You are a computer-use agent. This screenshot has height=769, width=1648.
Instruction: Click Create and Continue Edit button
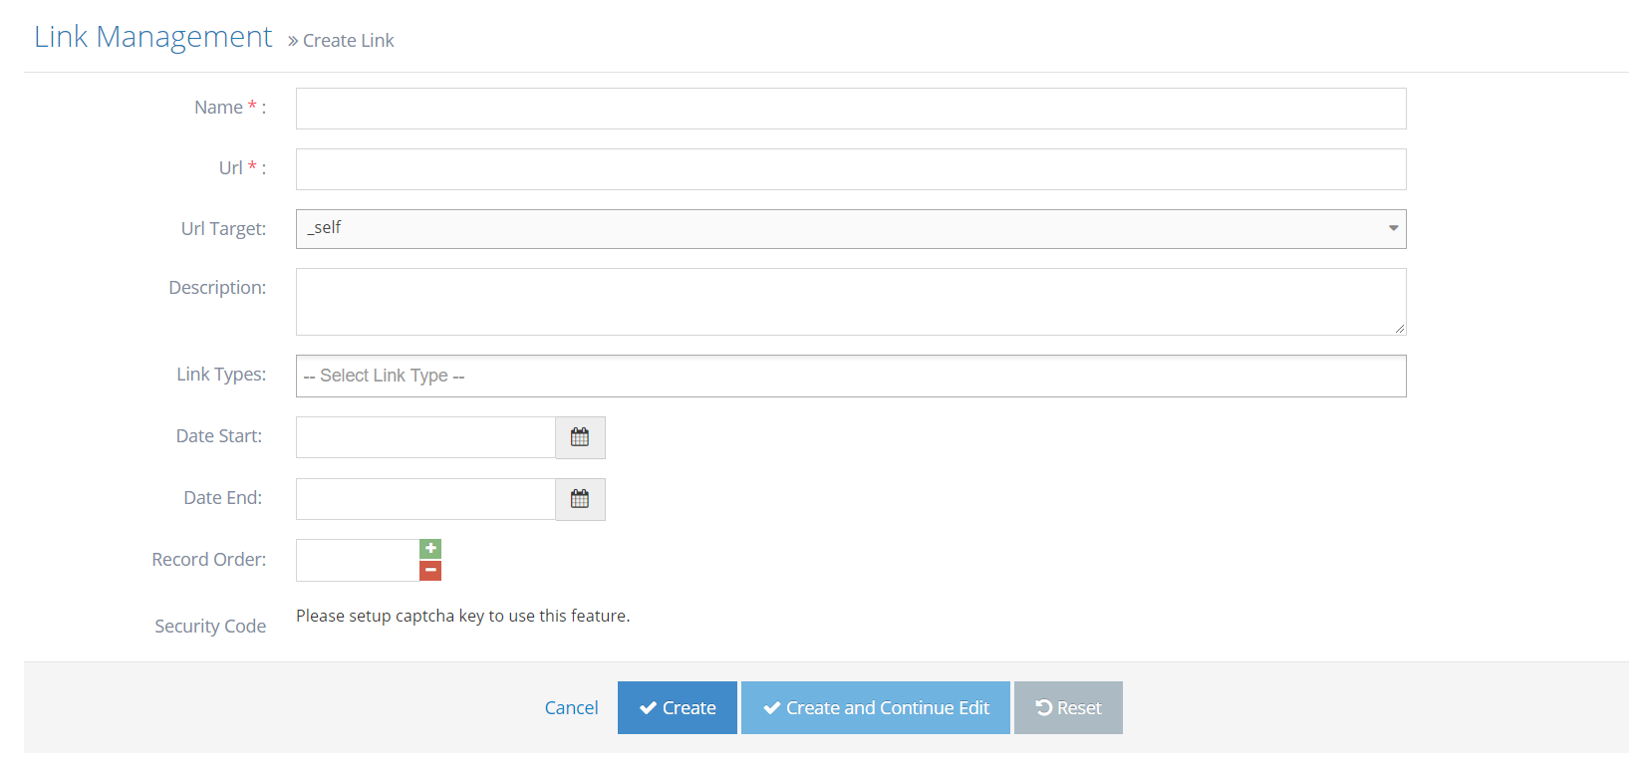(x=876, y=707)
